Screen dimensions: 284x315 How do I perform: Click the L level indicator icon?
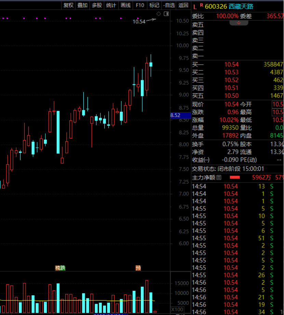(195, 7)
